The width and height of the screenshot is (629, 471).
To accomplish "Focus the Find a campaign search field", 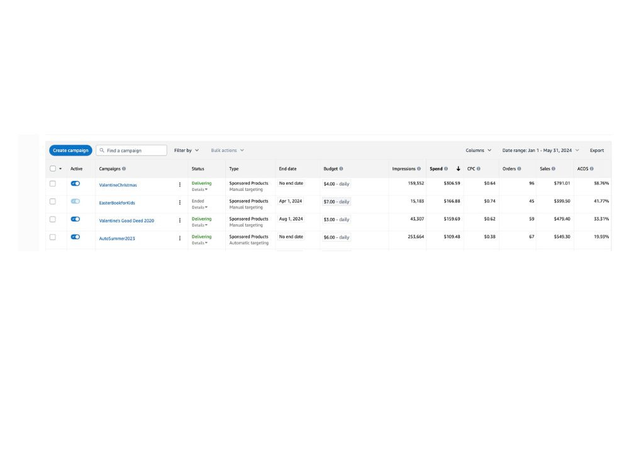I will point(131,150).
